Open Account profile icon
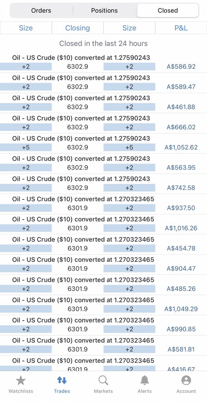The width and height of the screenshot is (207, 402). coord(186,380)
